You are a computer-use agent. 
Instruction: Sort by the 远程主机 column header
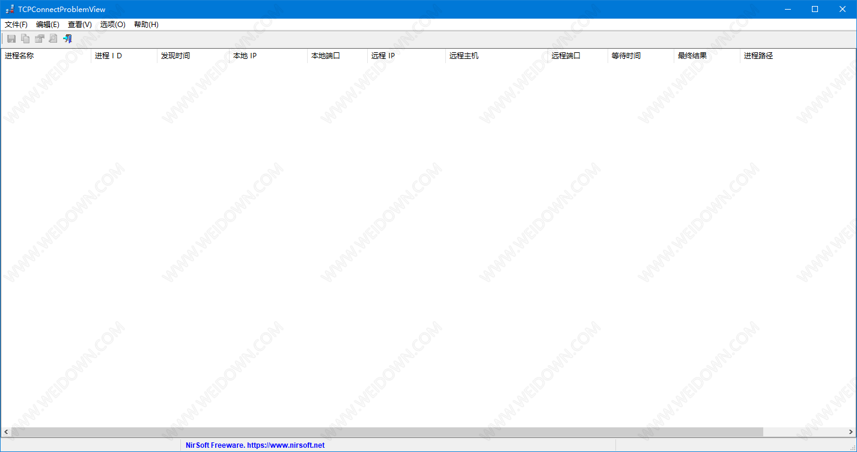[496, 56]
